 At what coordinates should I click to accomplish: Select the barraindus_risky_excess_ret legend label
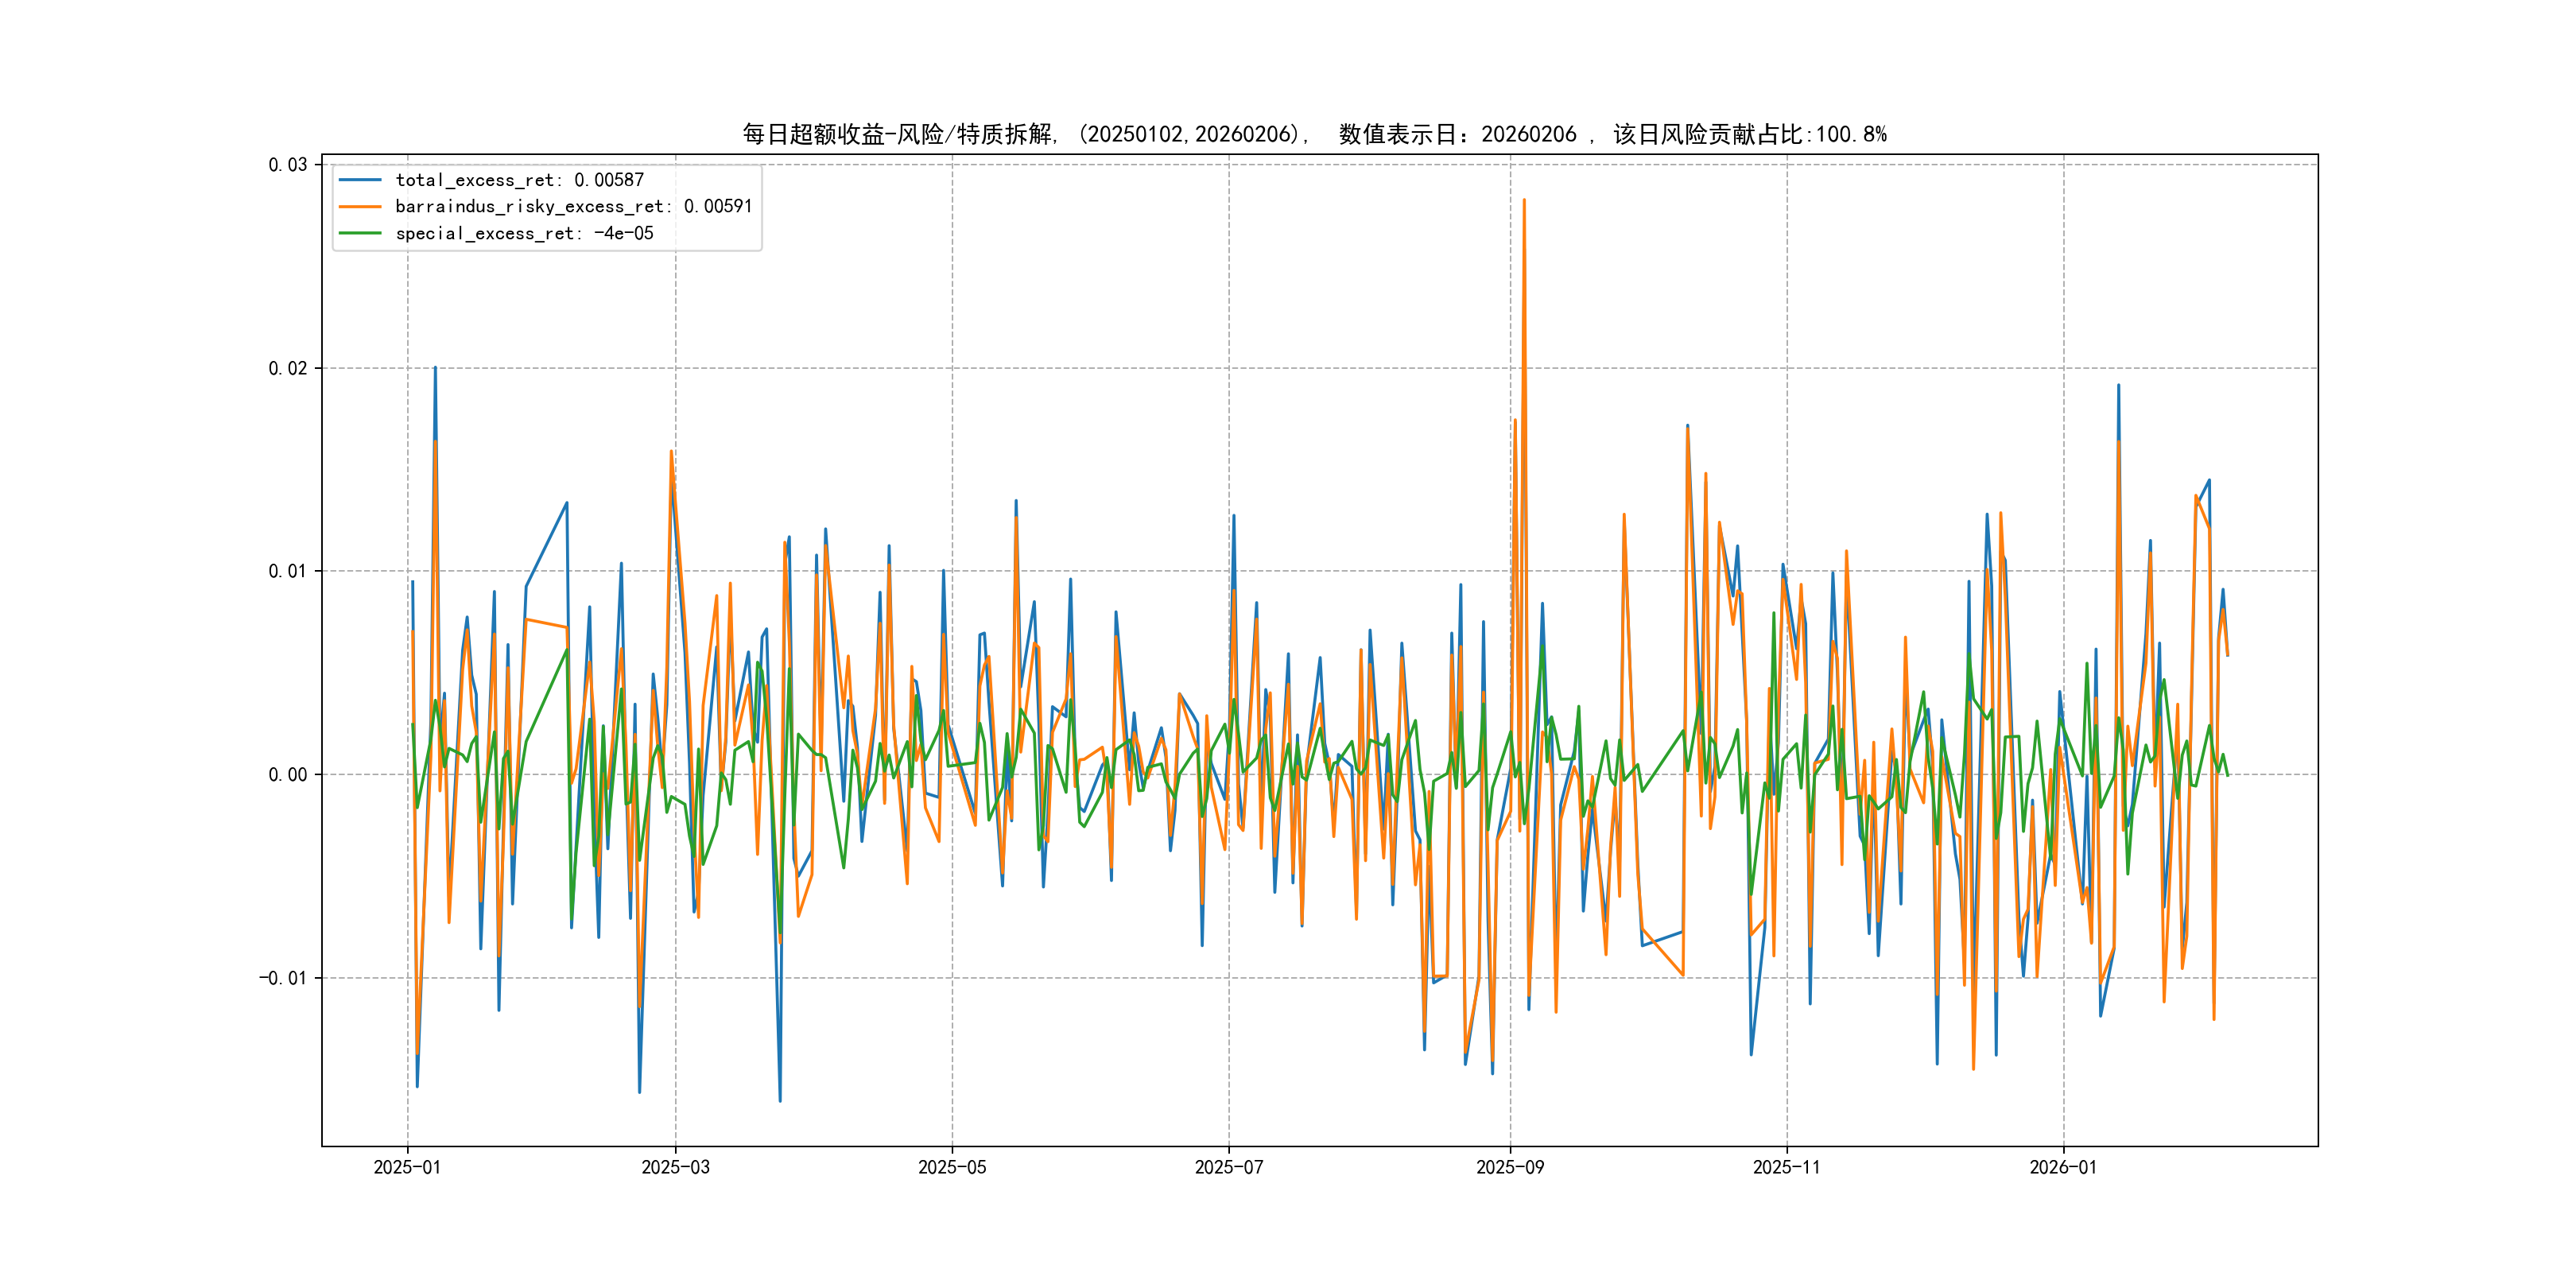click(573, 207)
